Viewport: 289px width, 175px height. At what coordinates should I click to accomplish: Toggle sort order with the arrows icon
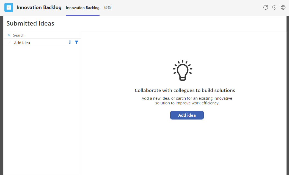70,42
